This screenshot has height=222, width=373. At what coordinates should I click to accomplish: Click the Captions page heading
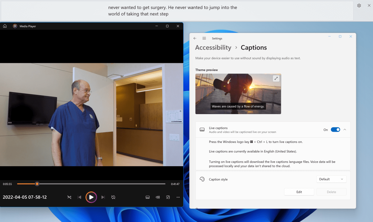coord(254,47)
